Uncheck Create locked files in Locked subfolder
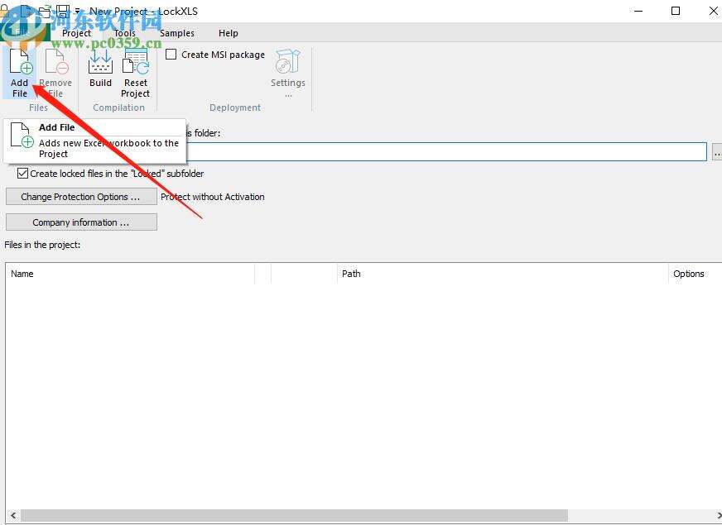Image resolution: width=722 pixels, height=525 pixels. (x=22, y=174)
